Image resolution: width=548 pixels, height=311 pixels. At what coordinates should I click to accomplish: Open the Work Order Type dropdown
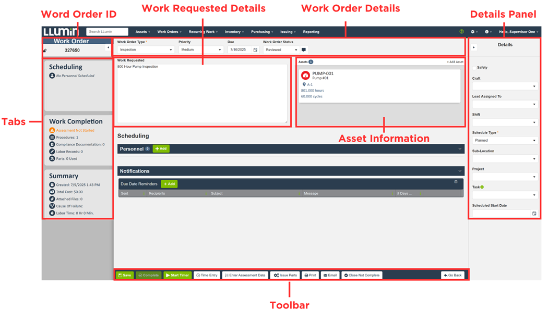point(146,50)
